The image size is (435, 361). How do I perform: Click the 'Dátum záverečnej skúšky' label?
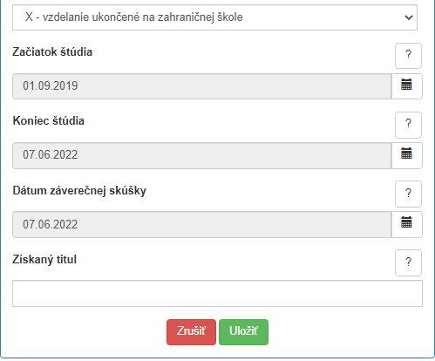[x=79, y=191]
